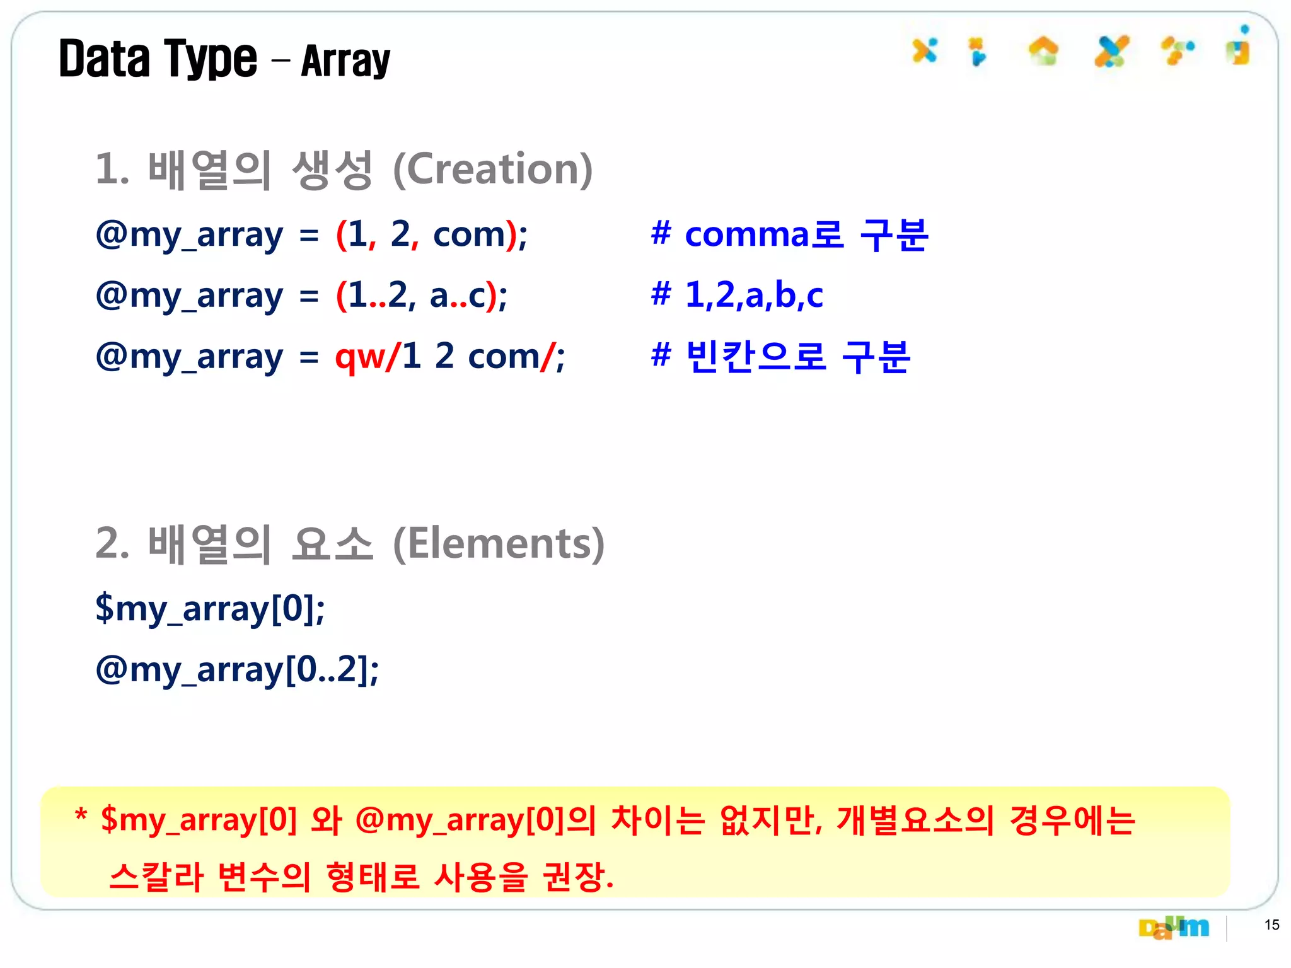
Task: Click note line starting '* $my_array[0] 와'
Action: (x=605, y=821)
